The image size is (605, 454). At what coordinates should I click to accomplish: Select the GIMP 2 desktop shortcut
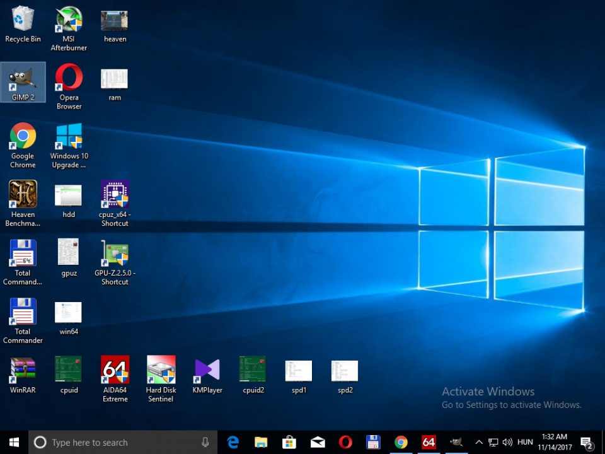(23, 82)
